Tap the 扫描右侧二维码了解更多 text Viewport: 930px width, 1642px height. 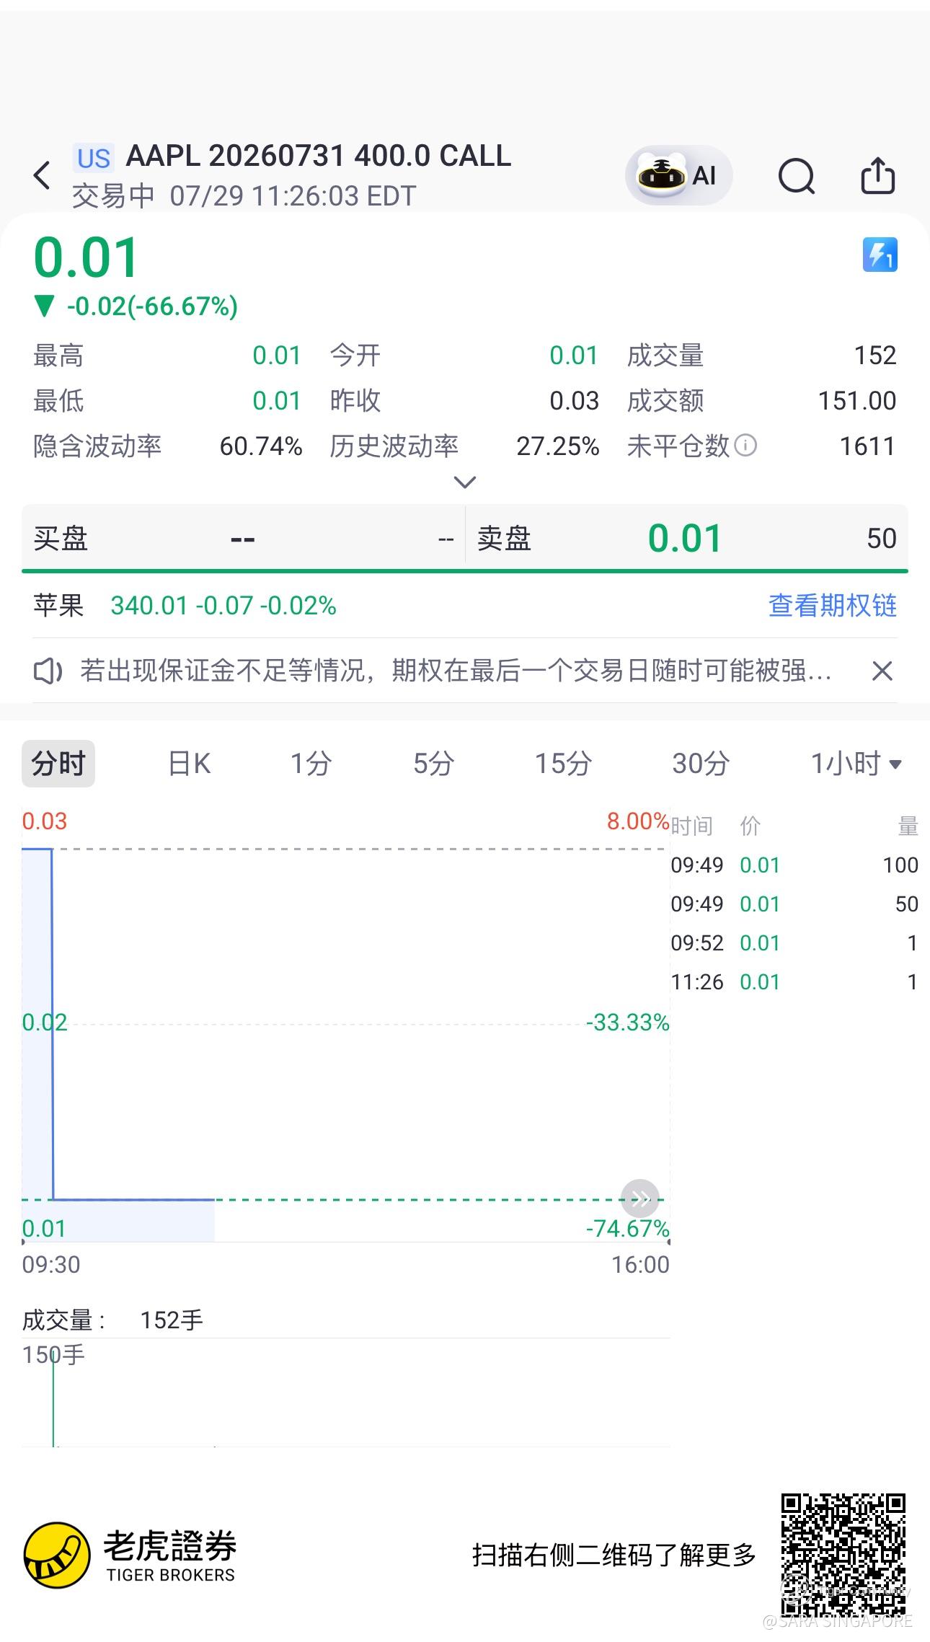point(614,1555)
